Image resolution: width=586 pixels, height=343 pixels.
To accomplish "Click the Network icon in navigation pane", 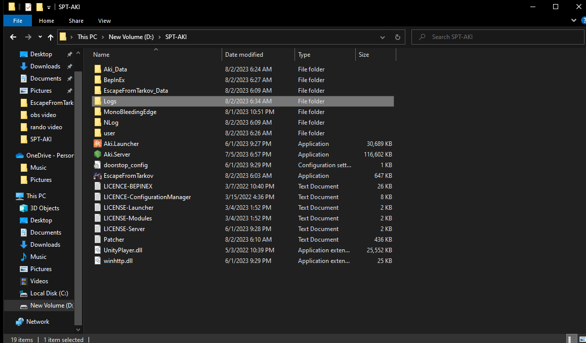I will [x=19, y=322].
